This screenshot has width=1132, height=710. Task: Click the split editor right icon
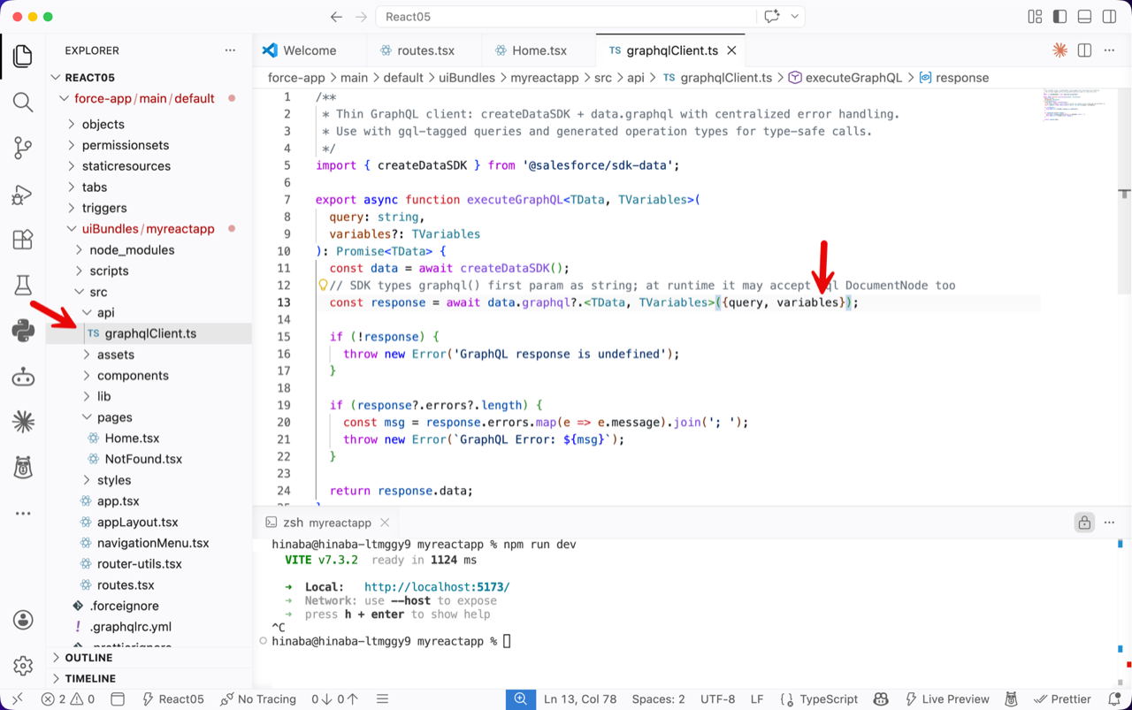[1084, 50]
